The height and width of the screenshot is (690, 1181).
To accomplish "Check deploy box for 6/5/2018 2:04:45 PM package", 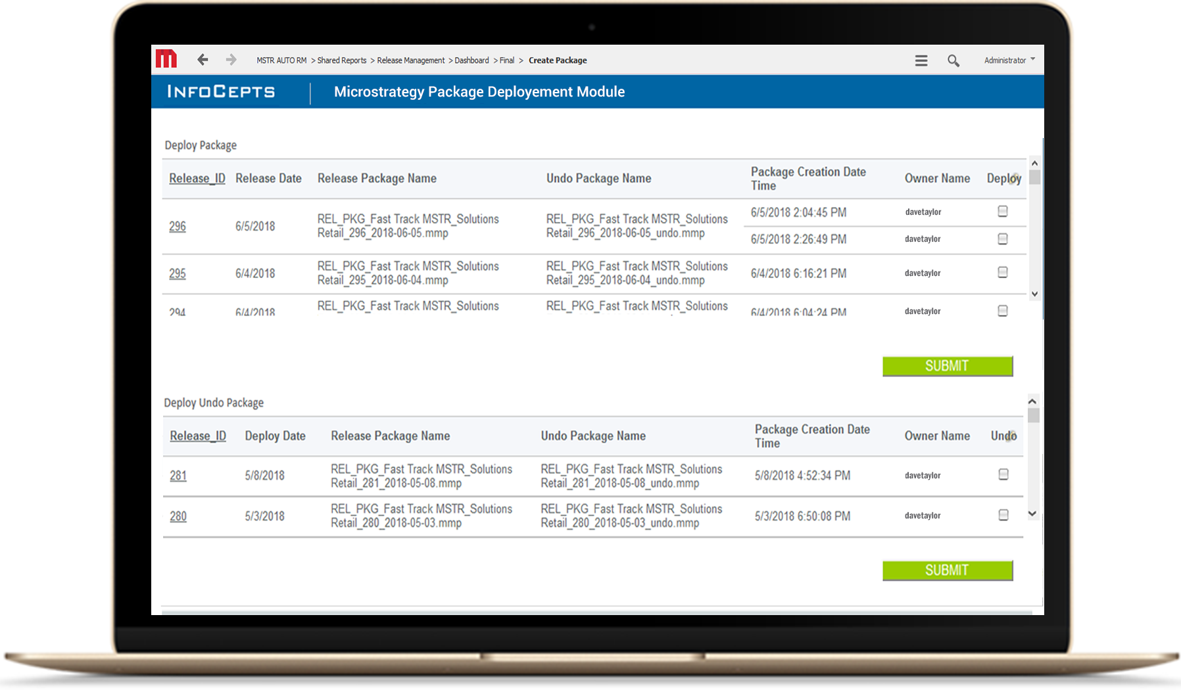I will pos(1002,211).
